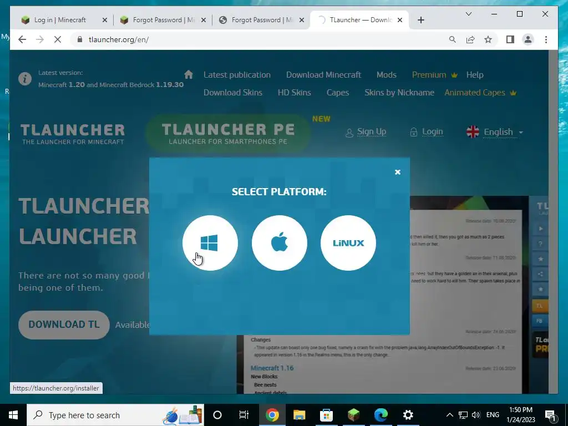The width and height of the screenshot is (568, 426).
Task: Open Task View on taskbar
Action: [x=244, y=415]
